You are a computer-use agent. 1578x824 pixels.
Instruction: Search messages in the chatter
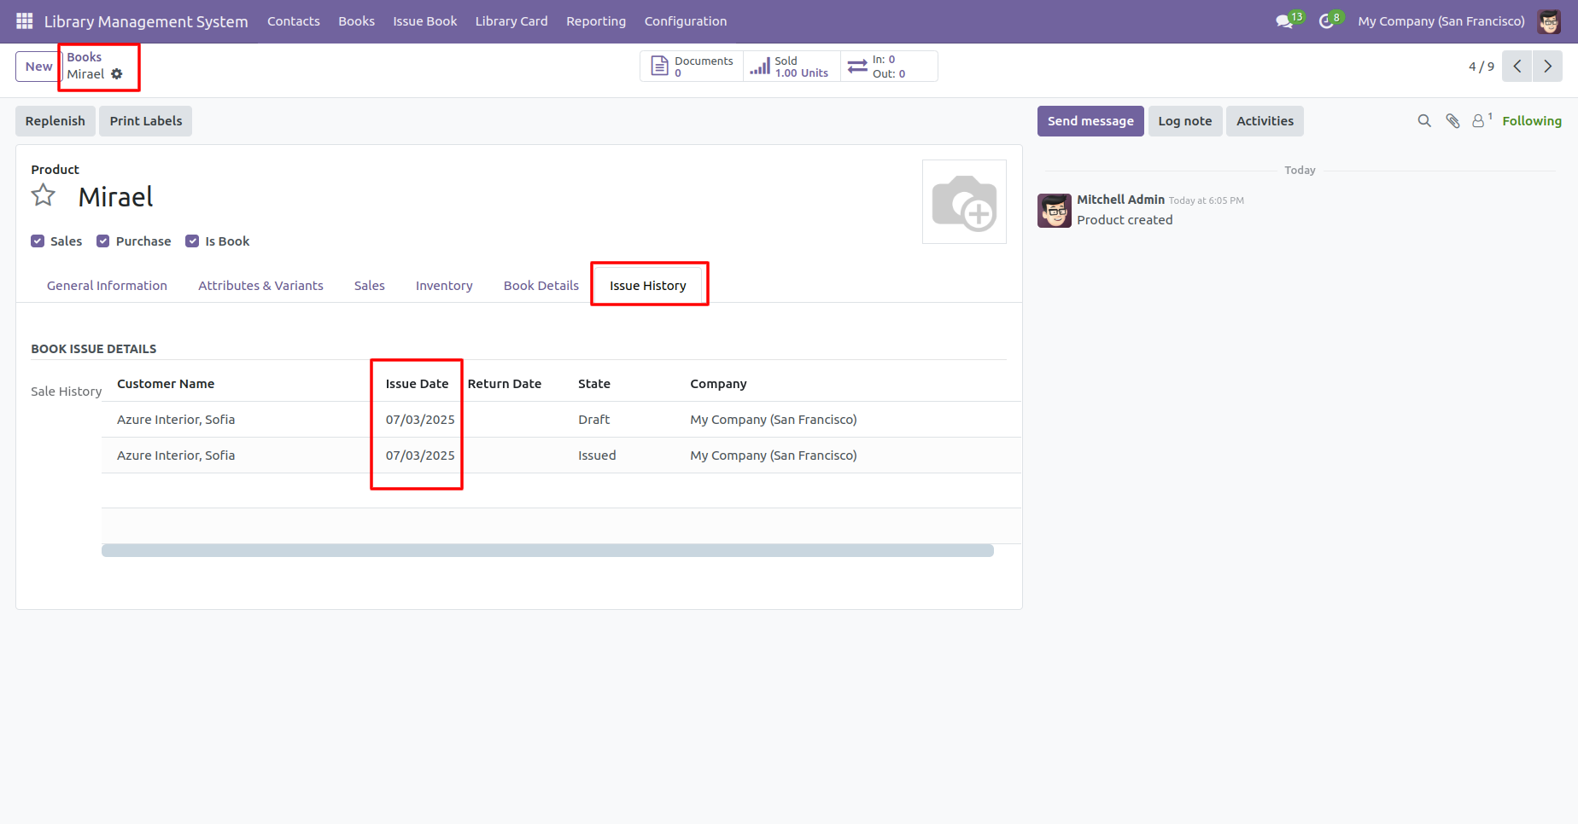coord(1424,121)
